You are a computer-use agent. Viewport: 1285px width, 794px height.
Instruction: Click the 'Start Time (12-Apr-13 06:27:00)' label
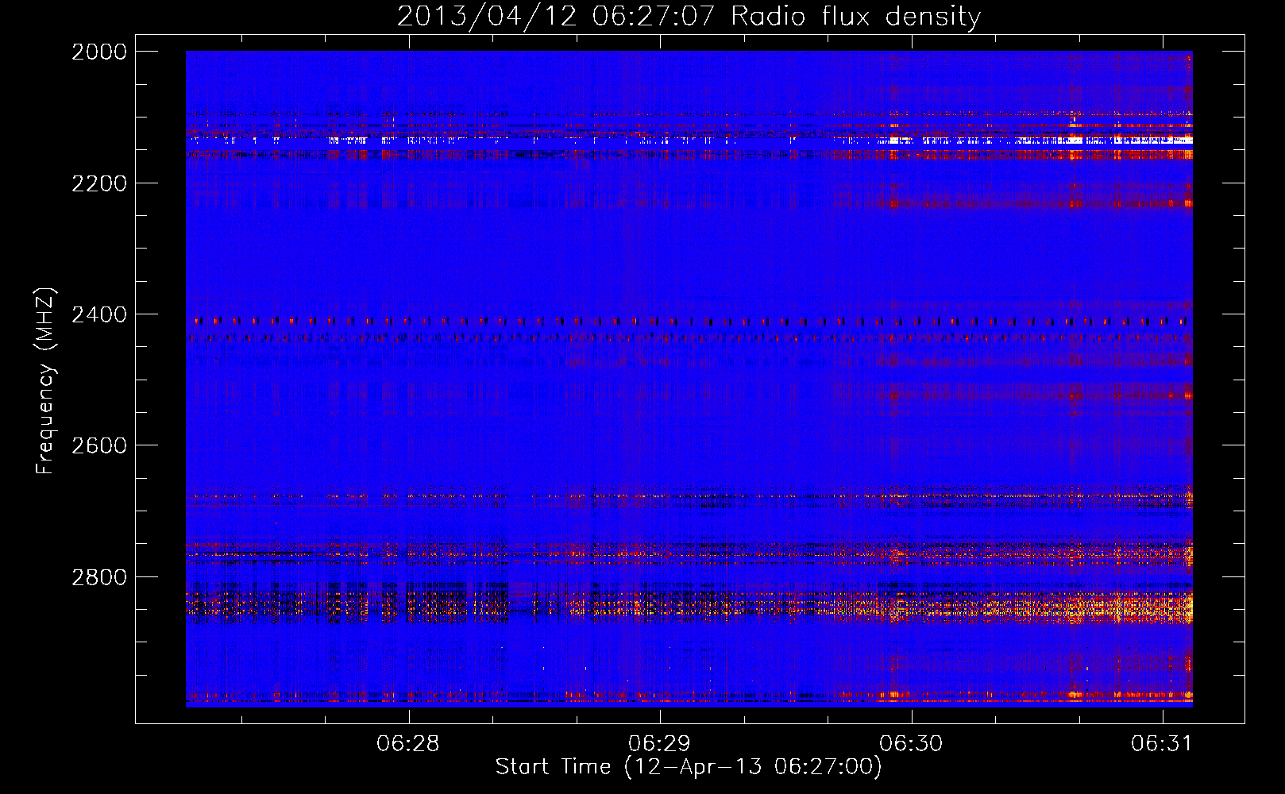pos(689,767)
